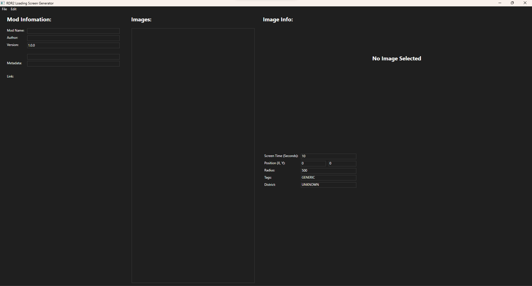The image size is (532, 286).
Task: Minimize the Loading Screen Generator window
Action: coord(500,3)
